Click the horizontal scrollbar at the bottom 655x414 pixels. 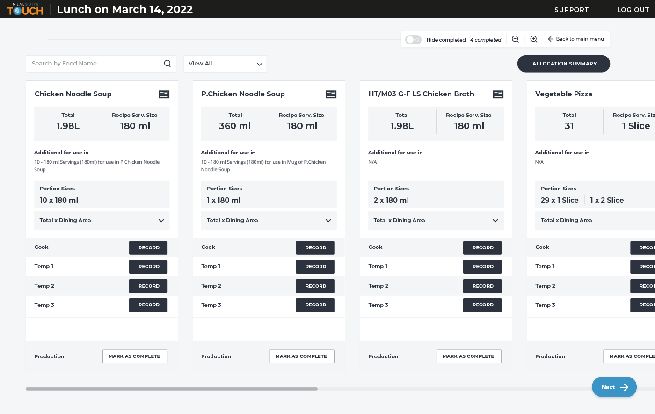(x=171, y=388)
